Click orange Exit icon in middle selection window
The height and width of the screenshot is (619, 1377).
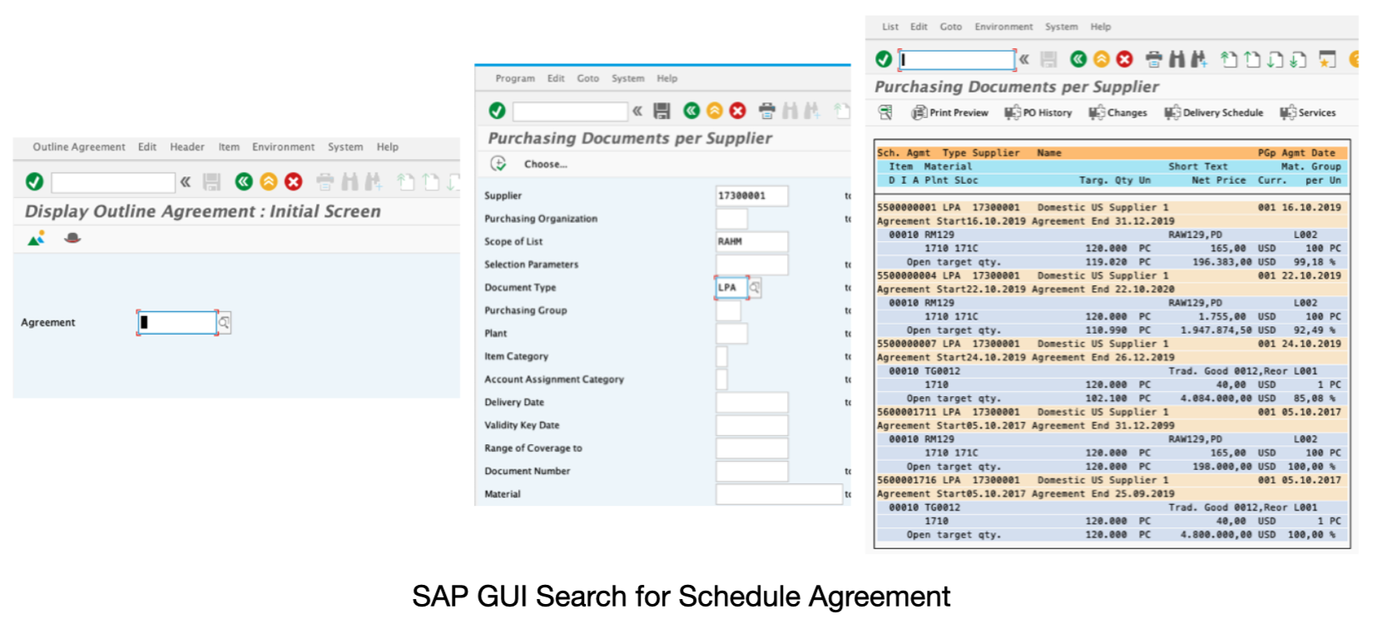click(x=715, y=111)
